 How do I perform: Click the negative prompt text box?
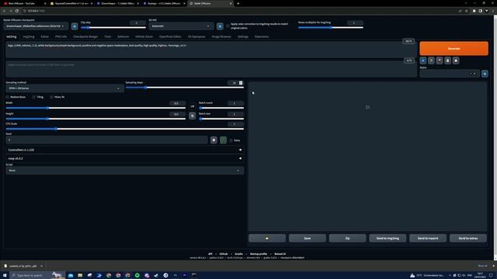point(210,69)
